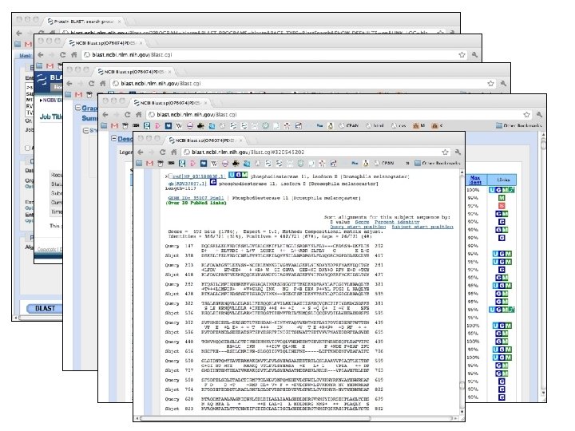Open the wrench menu in the descriptions window
Screen dimensions: 575x431
[x=539, y=115]
